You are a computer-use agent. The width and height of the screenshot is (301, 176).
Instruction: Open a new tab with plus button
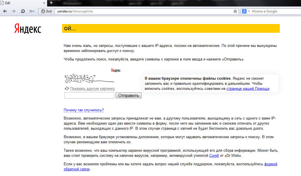point(51,3)
